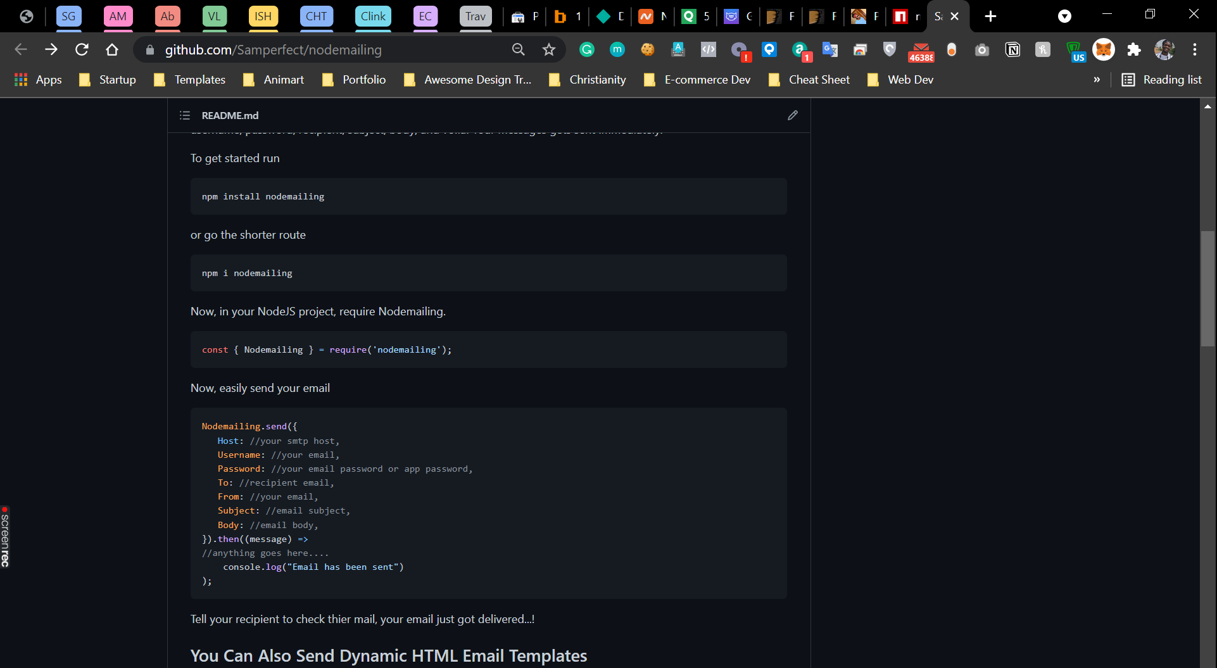Screen dimensions: 1217x668
Task: Switch to the CHT tab group
Action: [316, 16]
